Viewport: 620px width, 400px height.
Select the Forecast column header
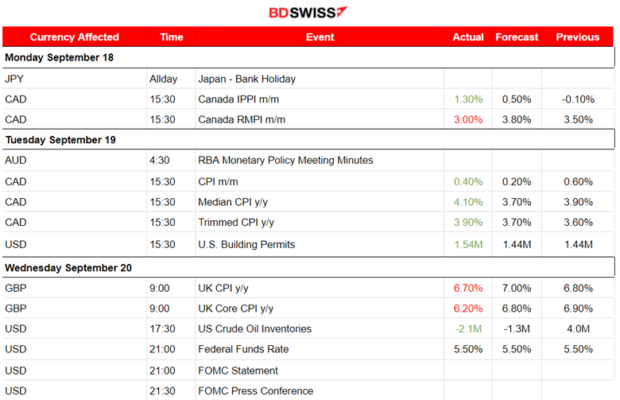(x=517, y=37)
